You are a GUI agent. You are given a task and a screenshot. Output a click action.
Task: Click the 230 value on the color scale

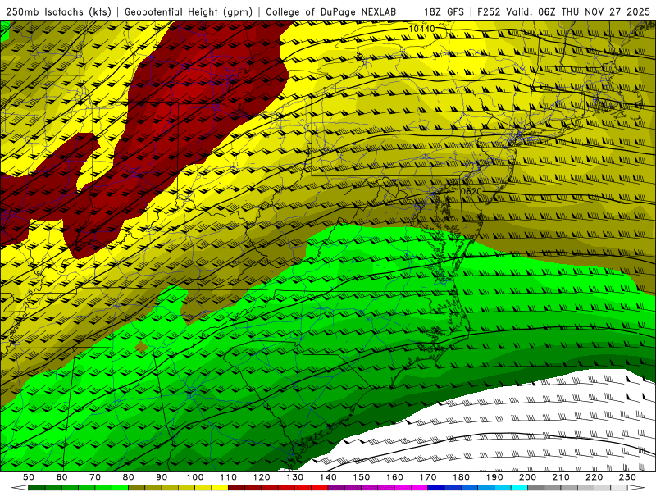[x=627, y=477]
